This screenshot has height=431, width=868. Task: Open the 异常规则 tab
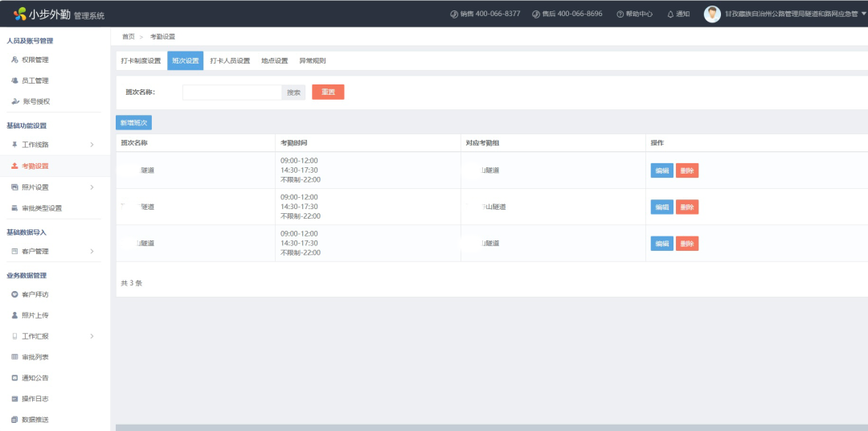pyautogui.click(x=312, y=61)
